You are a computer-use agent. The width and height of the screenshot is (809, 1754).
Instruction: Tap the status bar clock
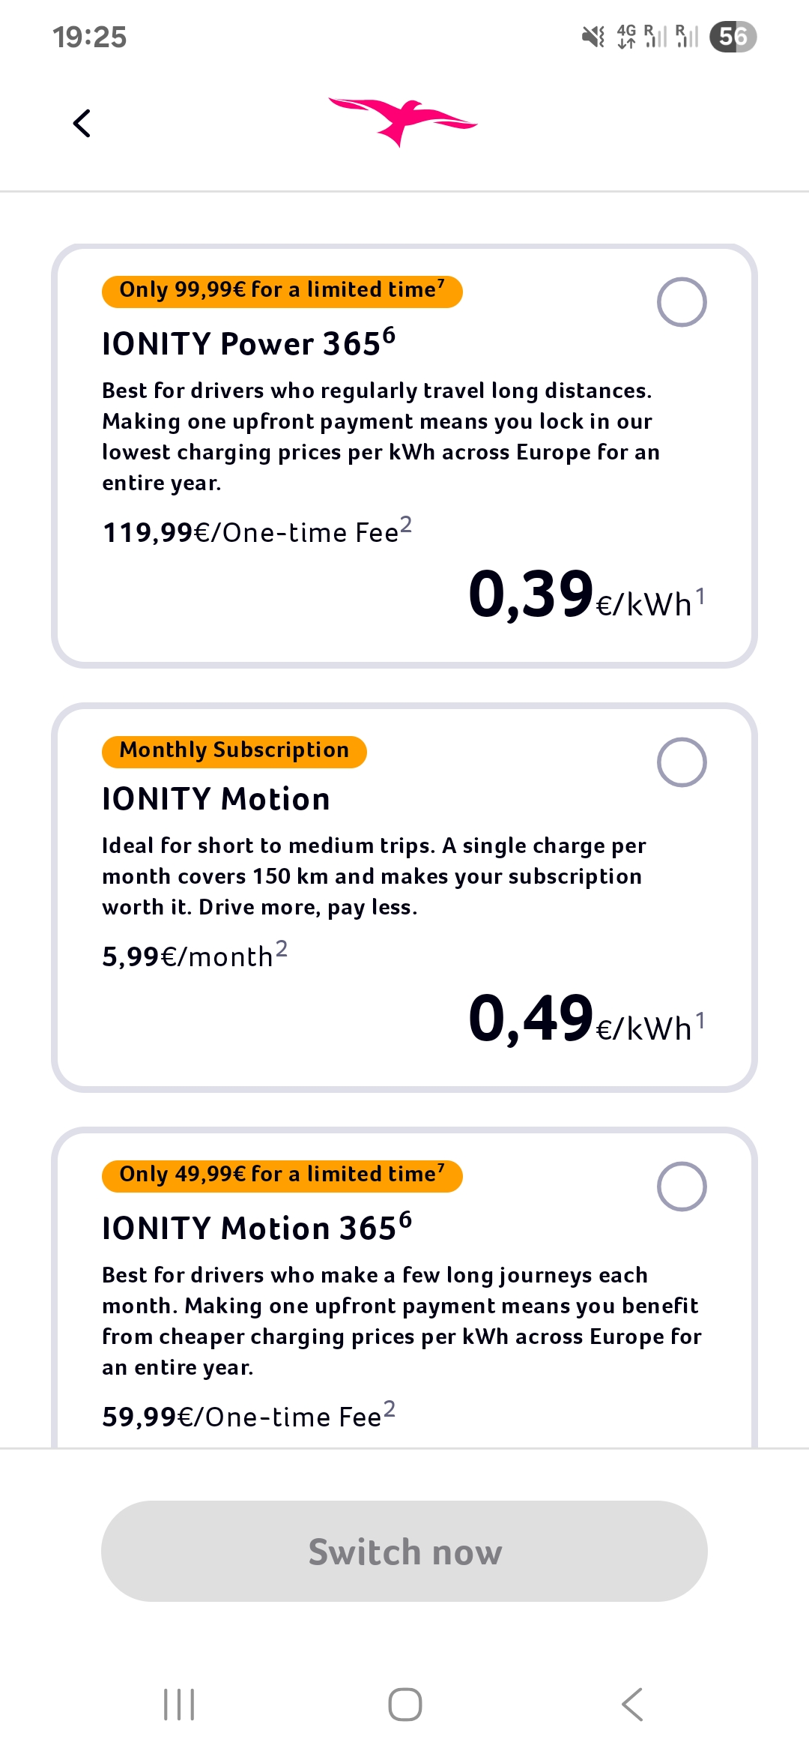click(x=90, y=37)
